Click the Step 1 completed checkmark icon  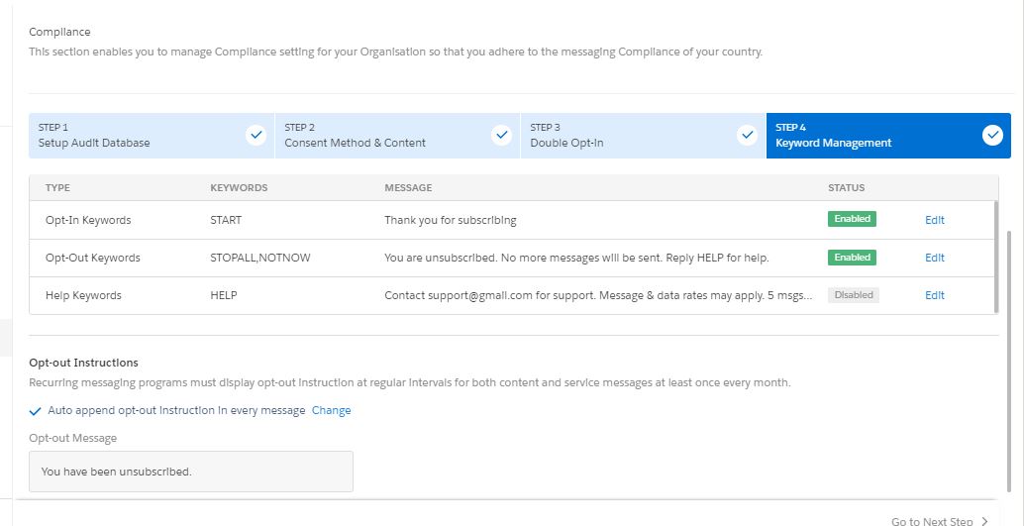click(256, 136)
